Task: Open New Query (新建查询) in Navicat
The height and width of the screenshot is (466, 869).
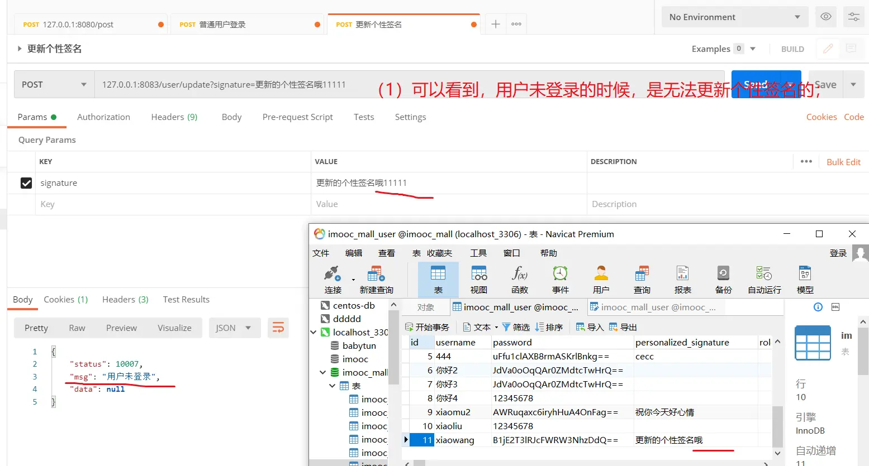Action: pos(376,274)
